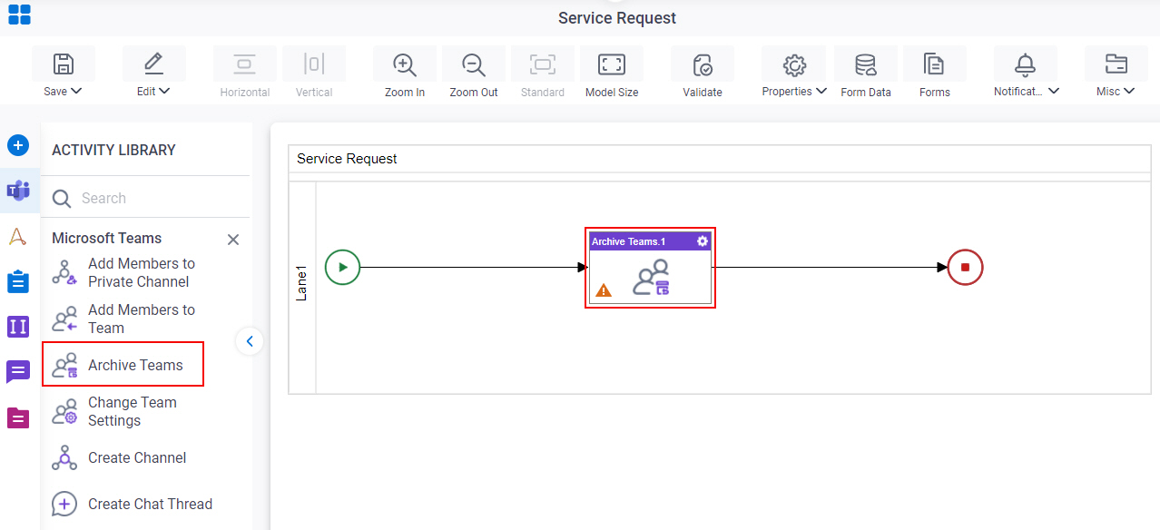
Task: Click the Standard zoom icon
Action: pyautogui.click(x=543, y=64)
